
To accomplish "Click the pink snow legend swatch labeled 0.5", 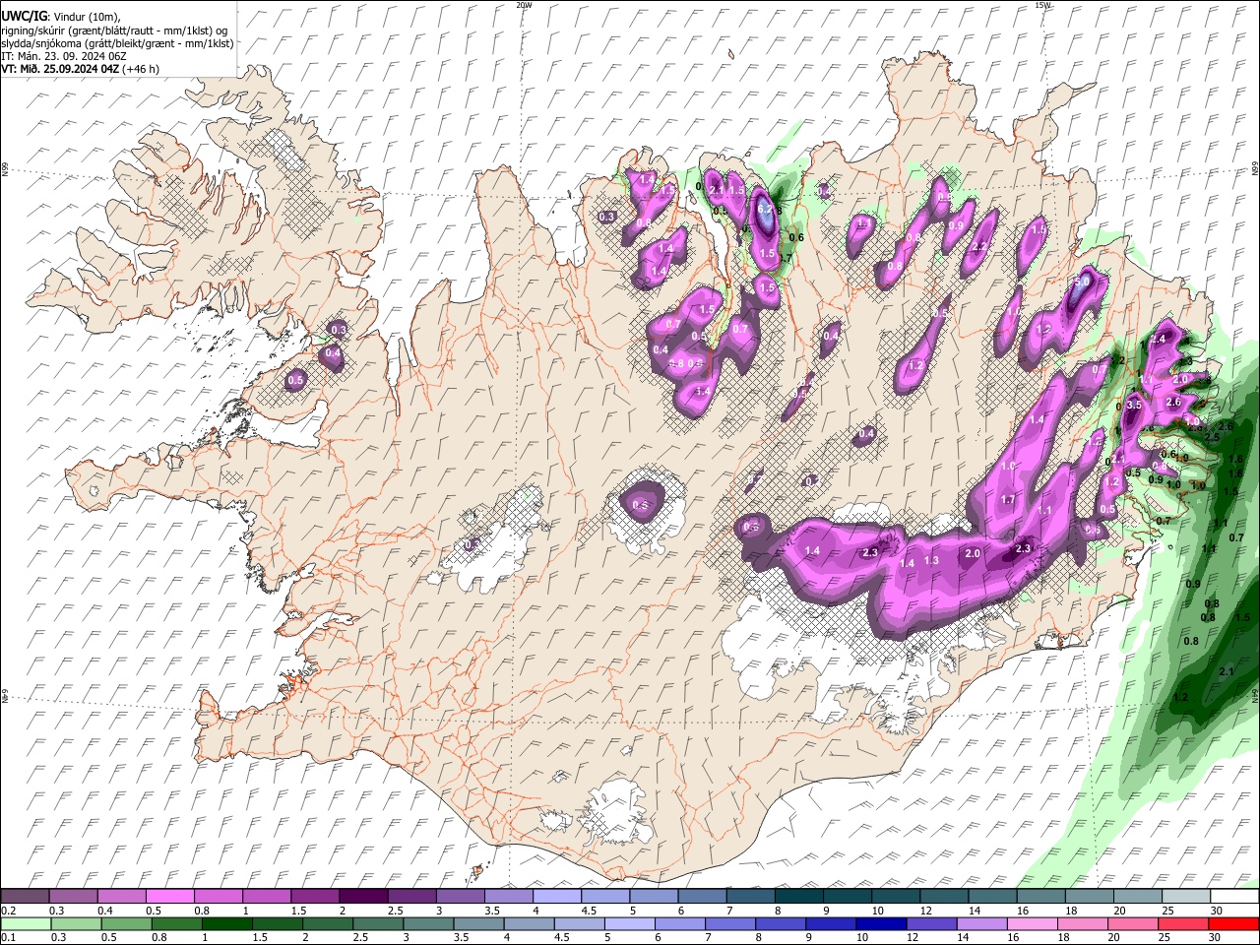I will pyautogui.click(x=169, y=896).
